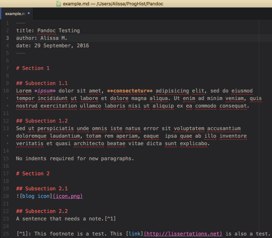Click the '[link]' text in footnote
This screenshot has width=272, height=238.
tap(135, 234)
